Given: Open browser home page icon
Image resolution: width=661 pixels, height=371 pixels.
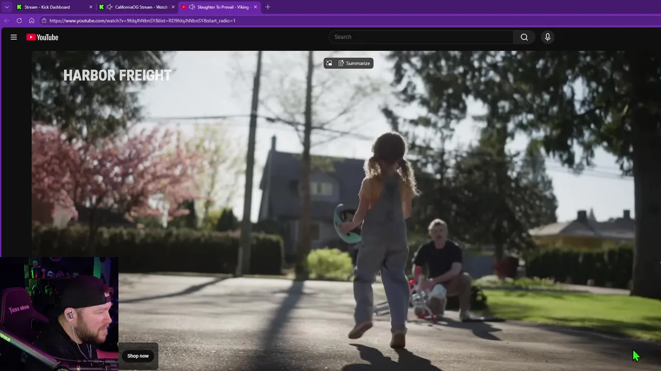Looking at the screenshot, I should [32, 21].
